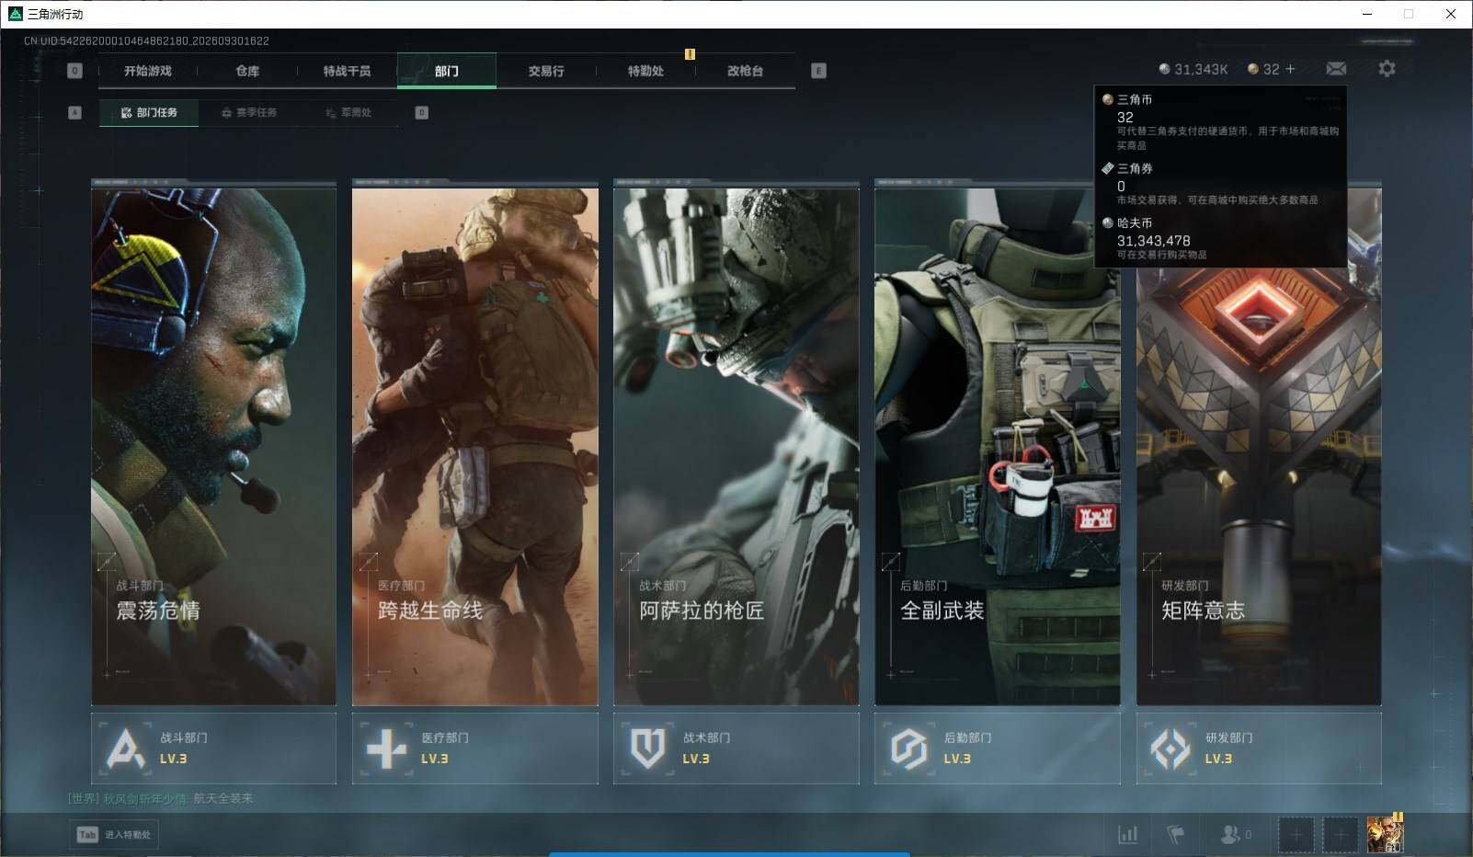Open the flags icon in bottom bar

point(1175,834)
